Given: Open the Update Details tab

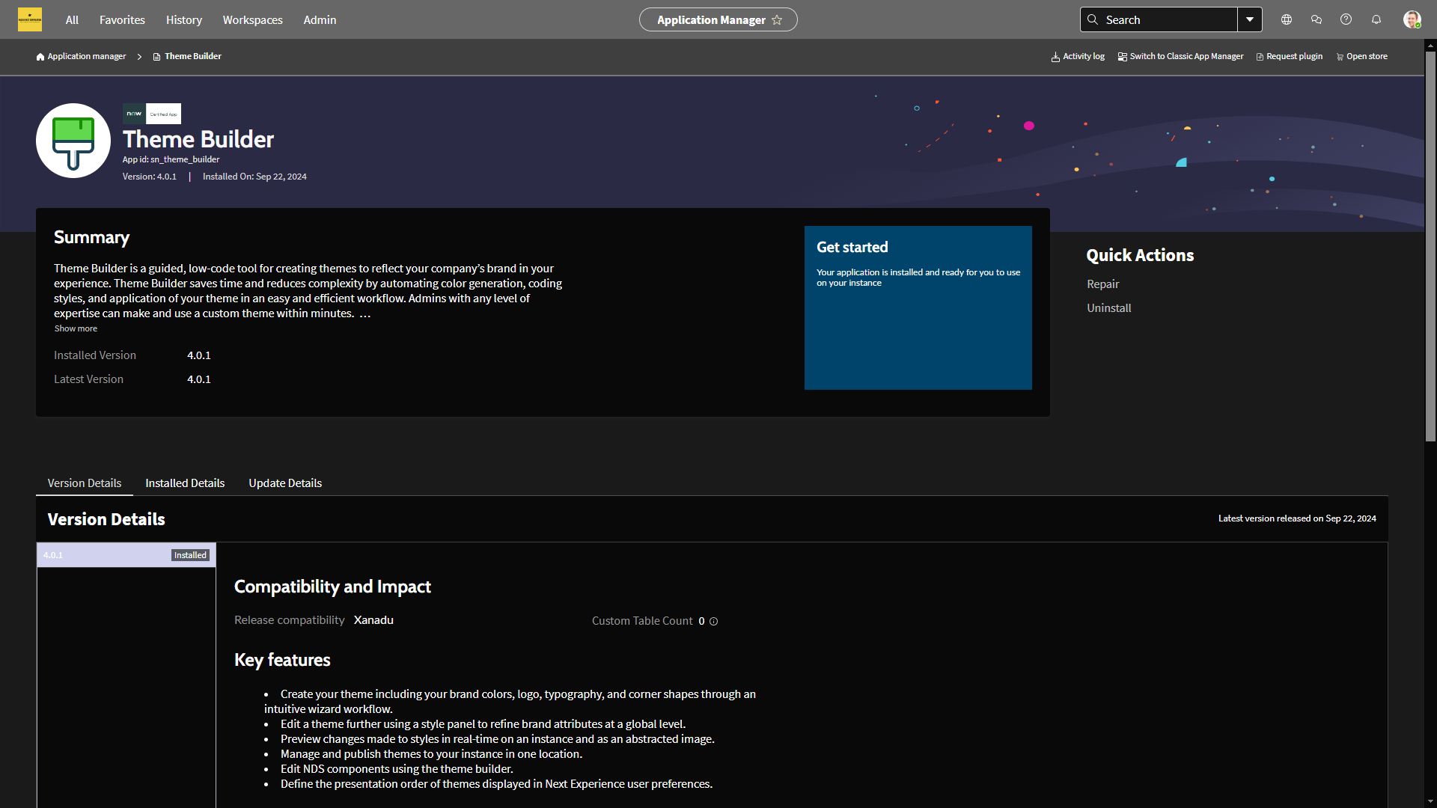Looking at the screenshot, I should (284, 483).
